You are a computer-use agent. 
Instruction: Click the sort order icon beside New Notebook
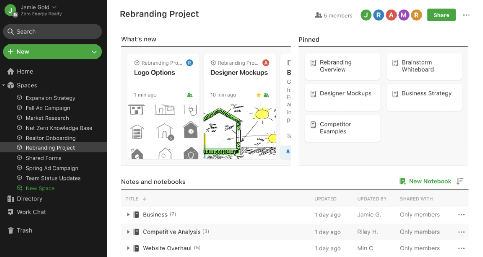pos(460,181)
